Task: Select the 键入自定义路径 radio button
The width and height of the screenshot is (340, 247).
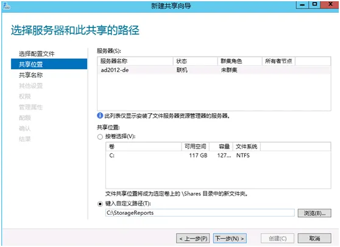Action: click(100, 204)
